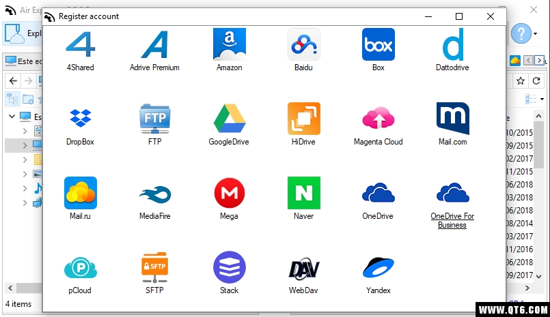Maximize the Register account window
Viewport: 550px width, 317px height.
459,16
